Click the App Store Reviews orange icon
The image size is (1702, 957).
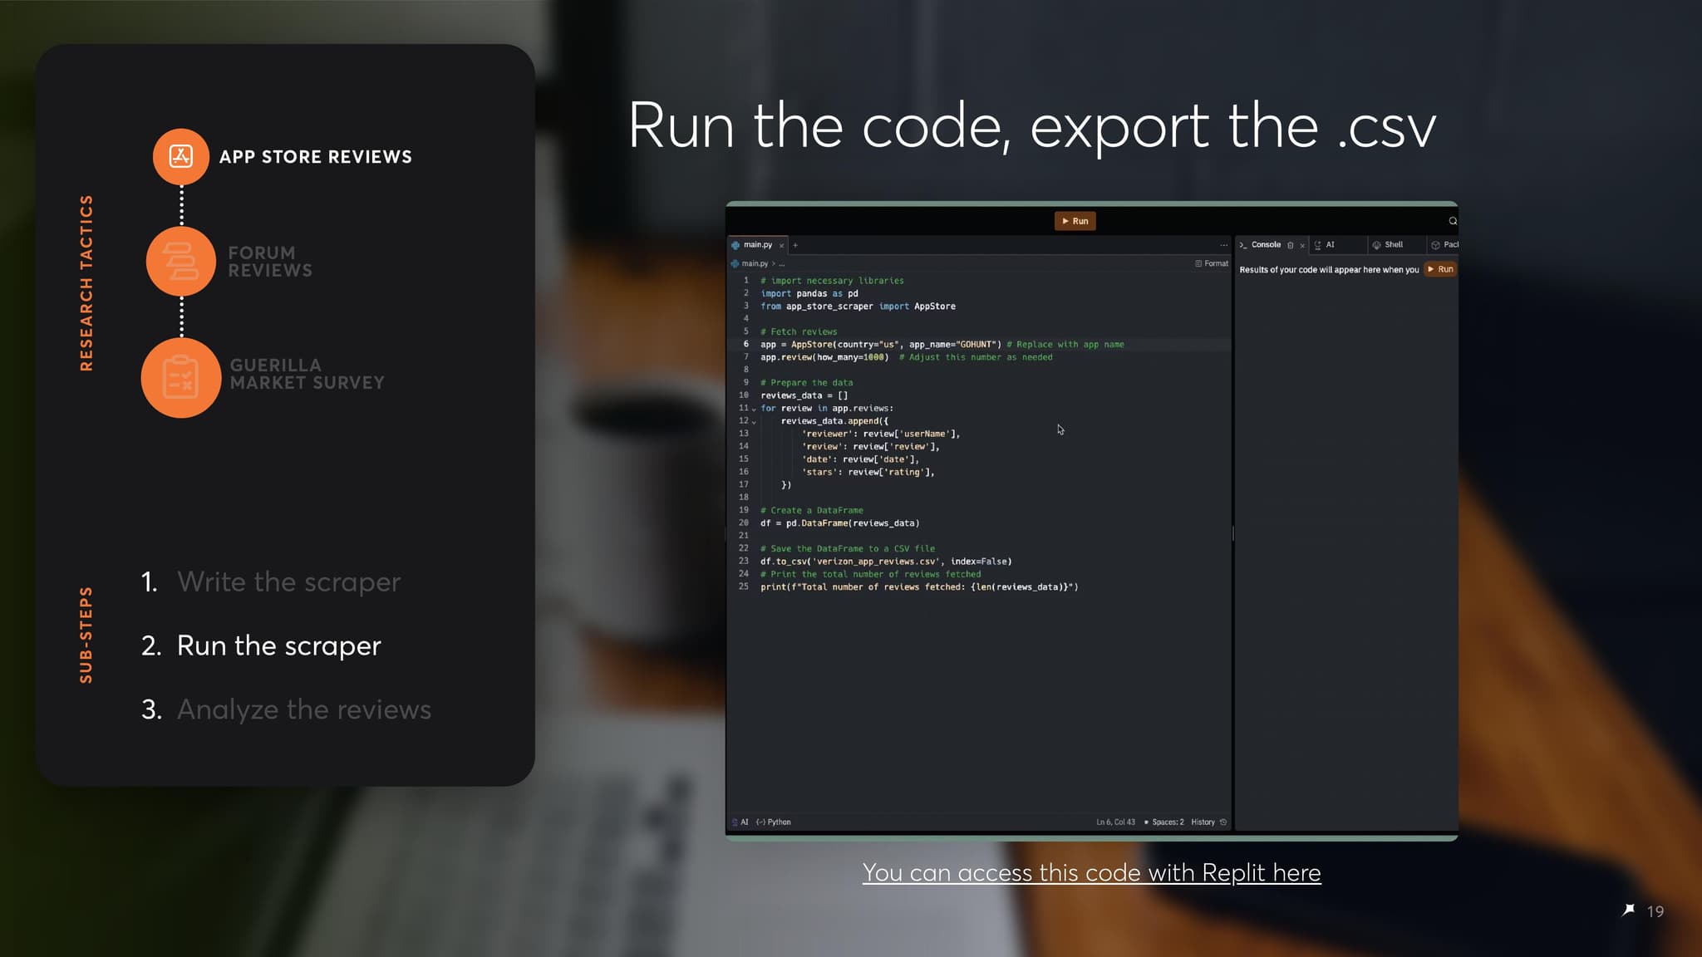click(x=181, y=156)
